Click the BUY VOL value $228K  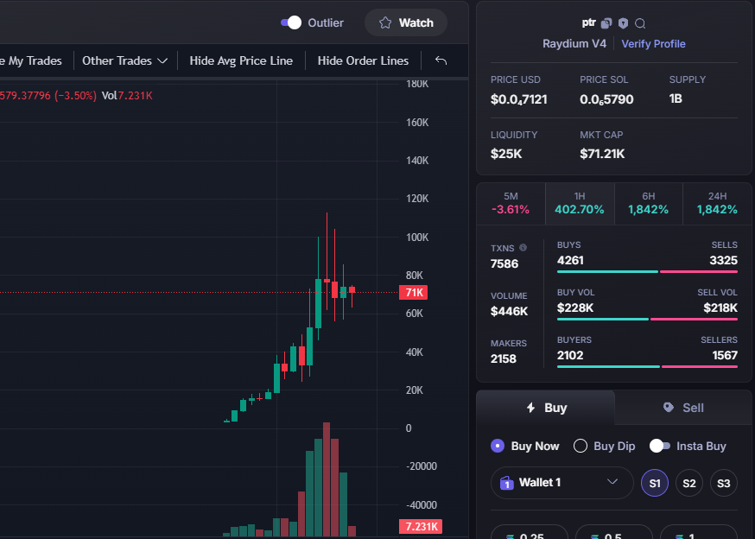[575, 308]
